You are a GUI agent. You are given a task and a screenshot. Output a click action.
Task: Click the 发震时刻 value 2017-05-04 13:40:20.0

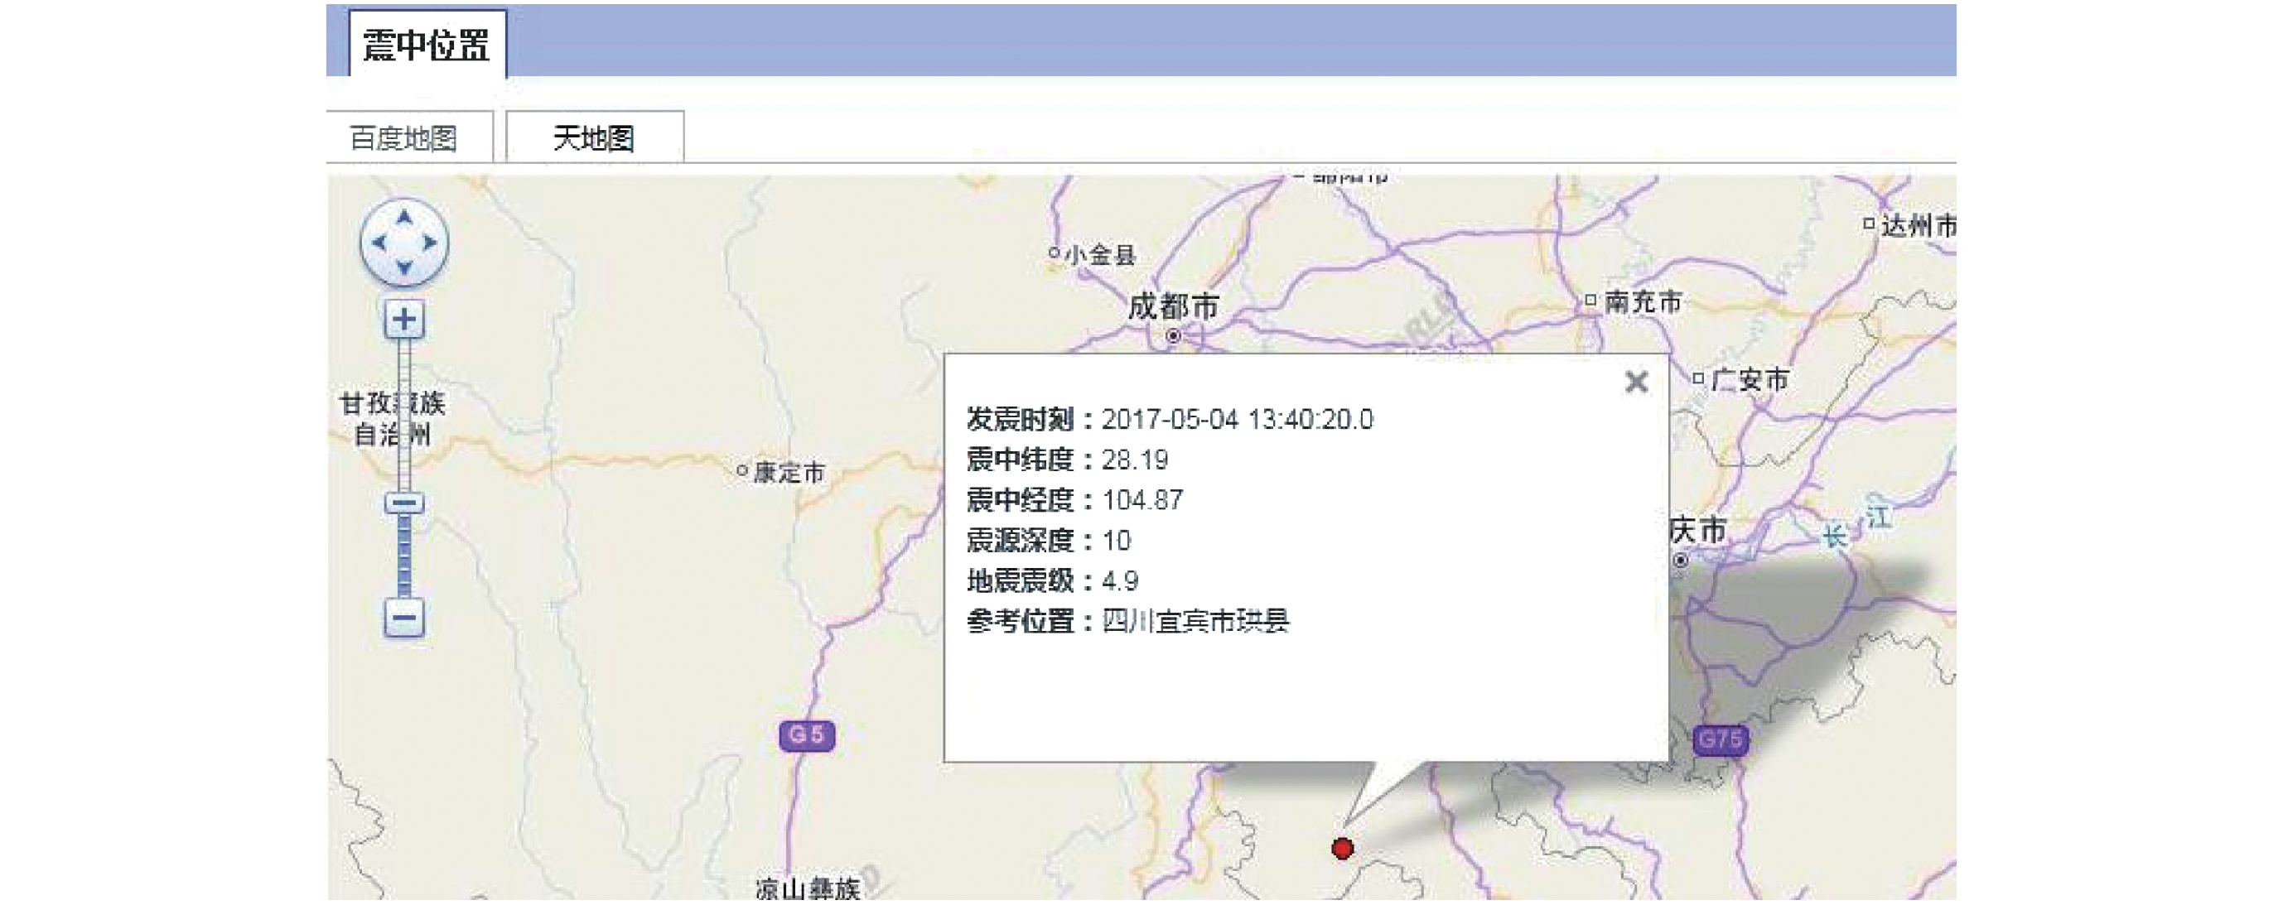point(1238,419)
